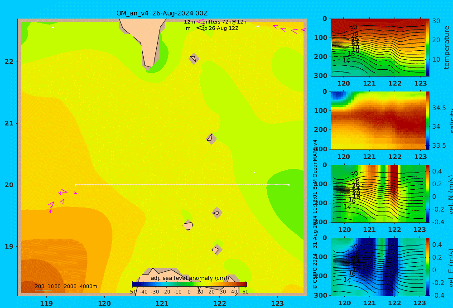Click the vertical 'temperature' color bar label
The image size is (453, 308).
(447, 48)
